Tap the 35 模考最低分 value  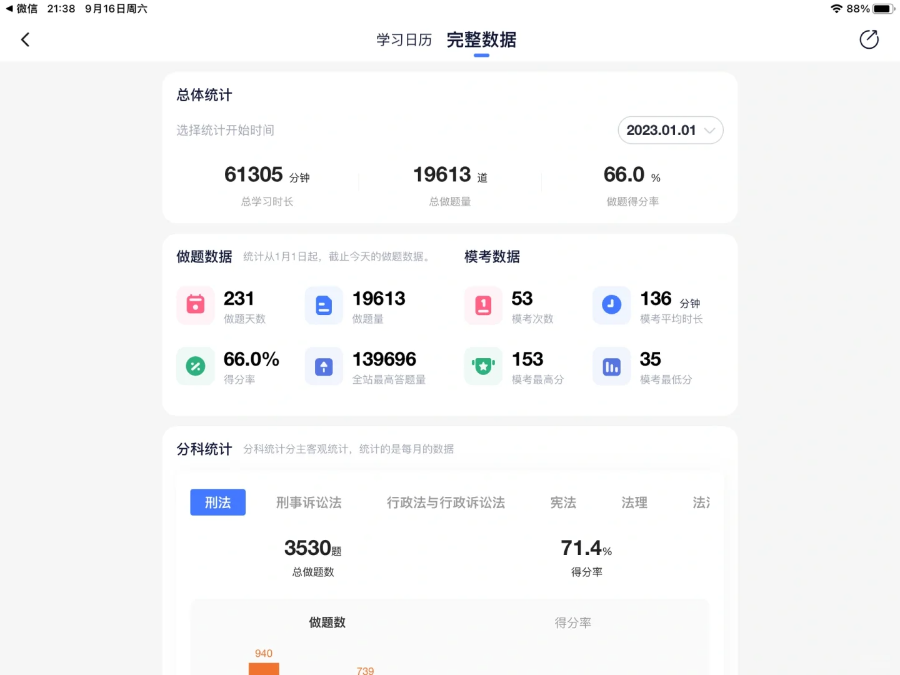point(650,359)
